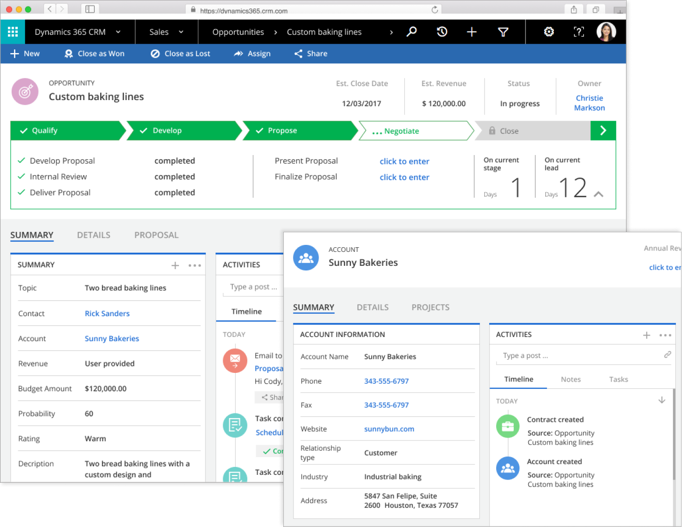Open recent items history clock icon
The width and height of the screenshot is (682, 527).
[x=442, y=32]
